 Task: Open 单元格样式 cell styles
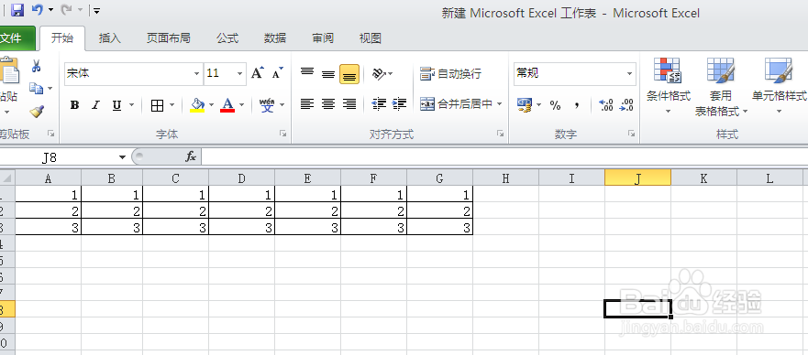click(x=779, y=86)
